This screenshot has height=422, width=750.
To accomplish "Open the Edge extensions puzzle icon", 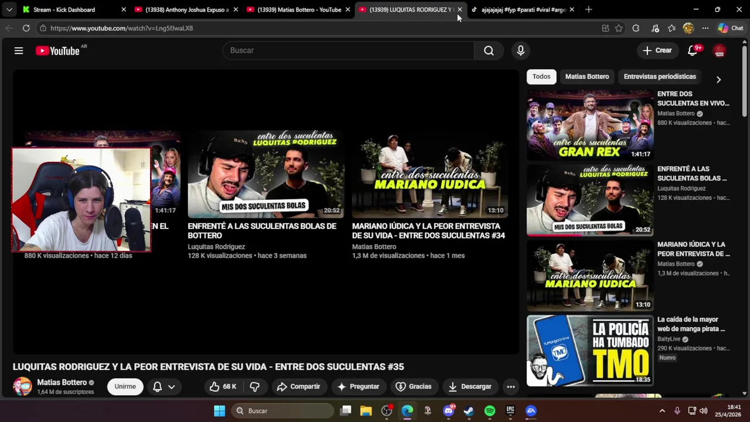I will (636, 28).
